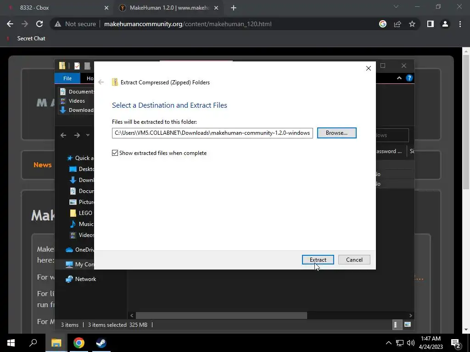
Task: Open Steam from the taskbar
Action: (101, 343)
